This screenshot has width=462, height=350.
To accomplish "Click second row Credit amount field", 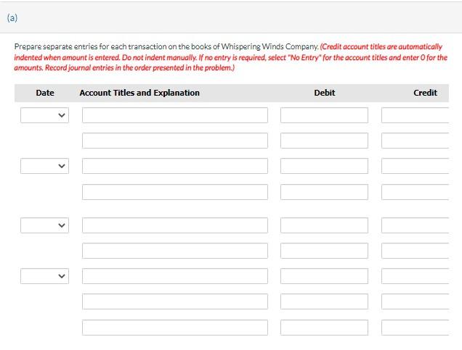I will [416, 141].
